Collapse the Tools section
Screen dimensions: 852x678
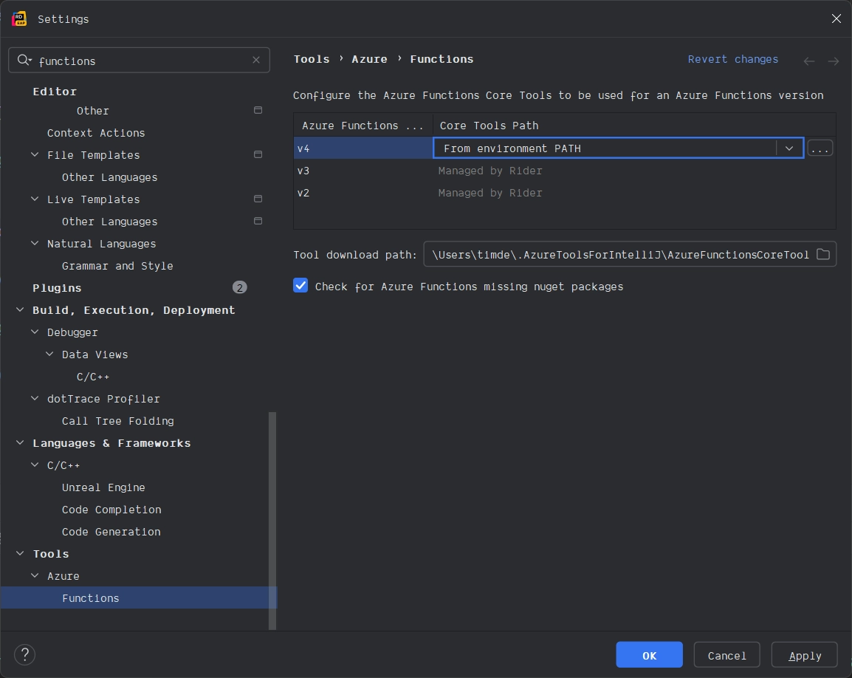point(20,553)
